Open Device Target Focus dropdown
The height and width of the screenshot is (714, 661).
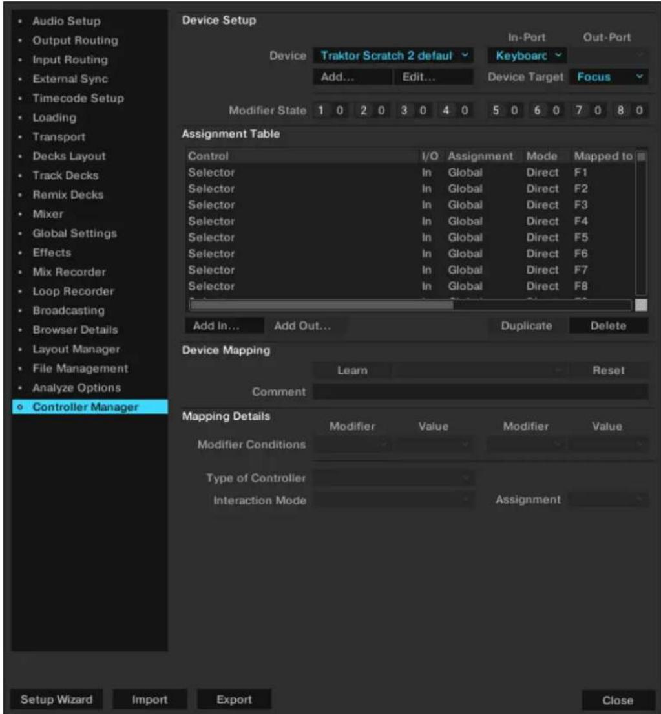pos(609,77)
